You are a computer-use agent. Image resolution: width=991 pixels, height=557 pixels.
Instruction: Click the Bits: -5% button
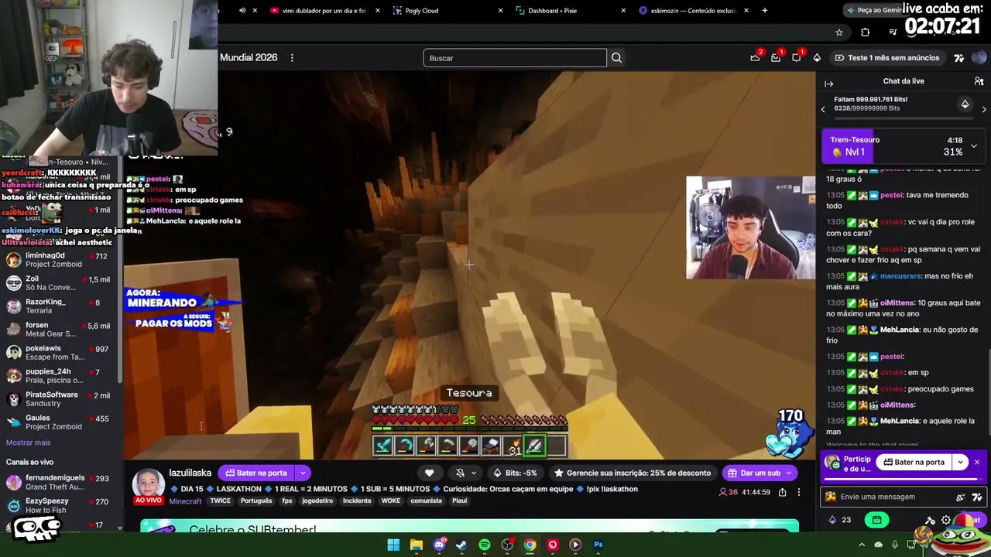click(x=515, y=473)
